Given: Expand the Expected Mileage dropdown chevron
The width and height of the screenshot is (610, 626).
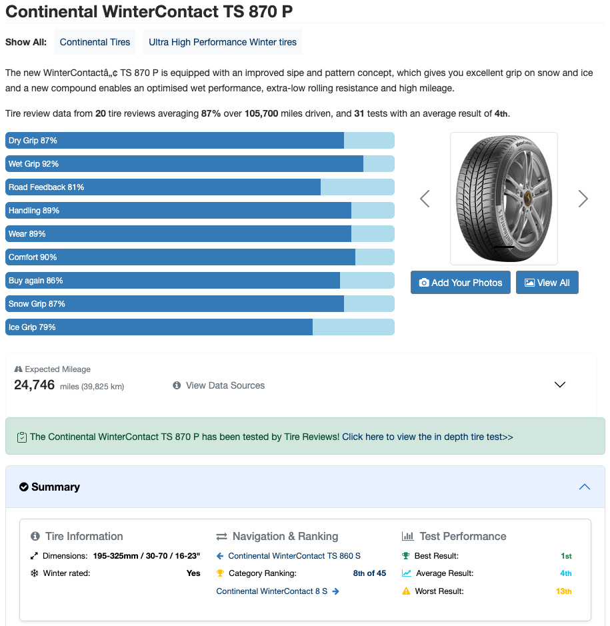Looking at the screenshot, I should tap(560, 385).
